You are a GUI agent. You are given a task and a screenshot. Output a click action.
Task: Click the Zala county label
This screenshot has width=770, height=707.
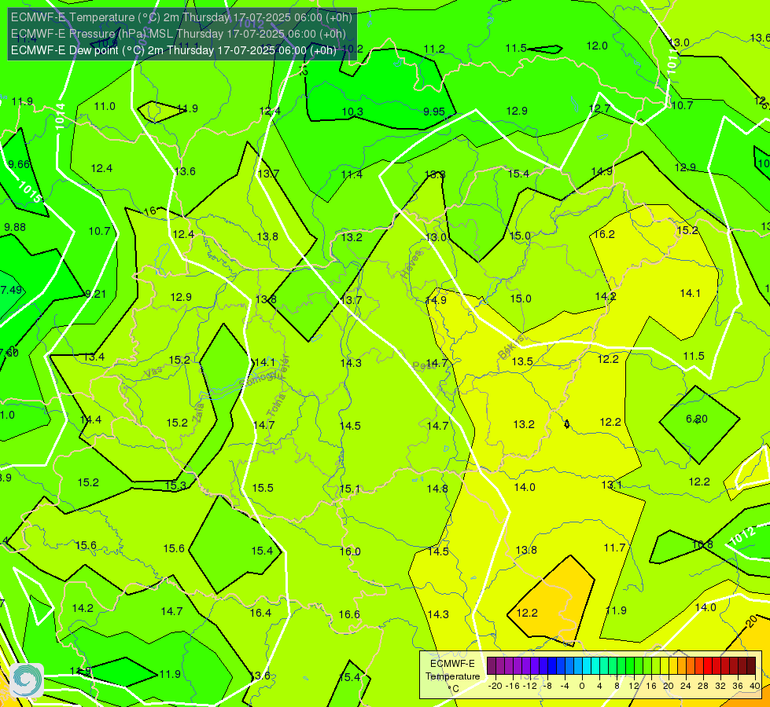click(x=199, y=412)
